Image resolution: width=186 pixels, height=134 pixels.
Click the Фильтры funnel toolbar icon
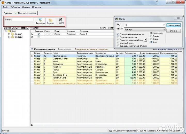click(40, 20)
